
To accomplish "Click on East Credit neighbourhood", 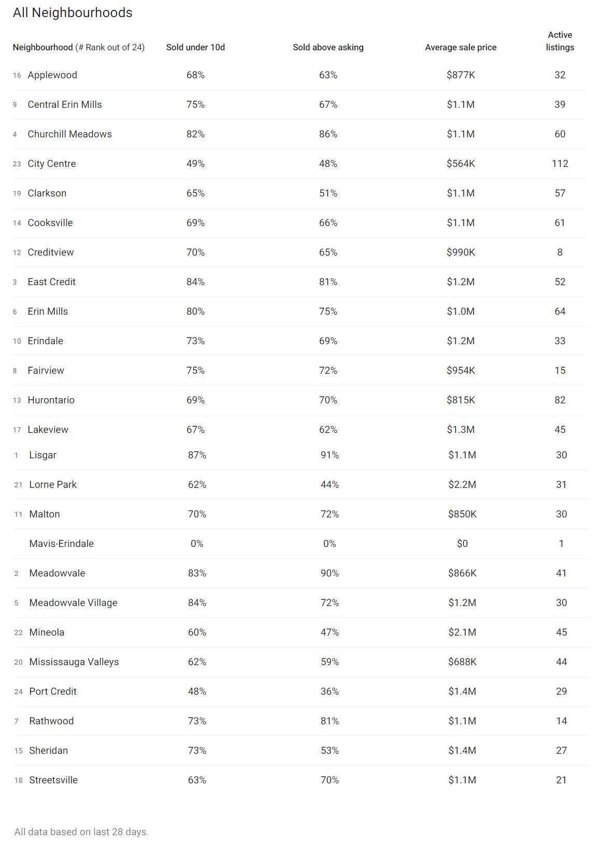I will coord(51,282).
